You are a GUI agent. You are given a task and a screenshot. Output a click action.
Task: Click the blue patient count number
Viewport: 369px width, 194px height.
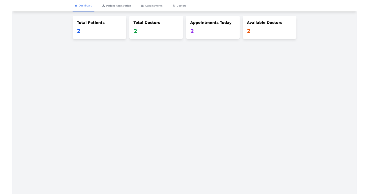click(x=79, y=31)
